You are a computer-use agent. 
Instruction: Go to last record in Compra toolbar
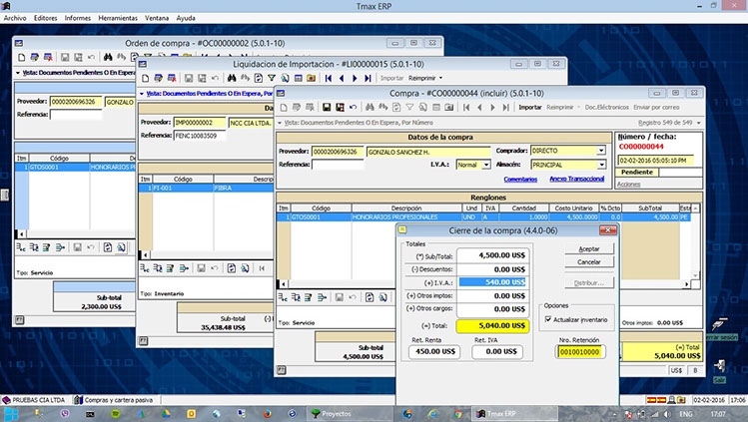coord(503,107)
